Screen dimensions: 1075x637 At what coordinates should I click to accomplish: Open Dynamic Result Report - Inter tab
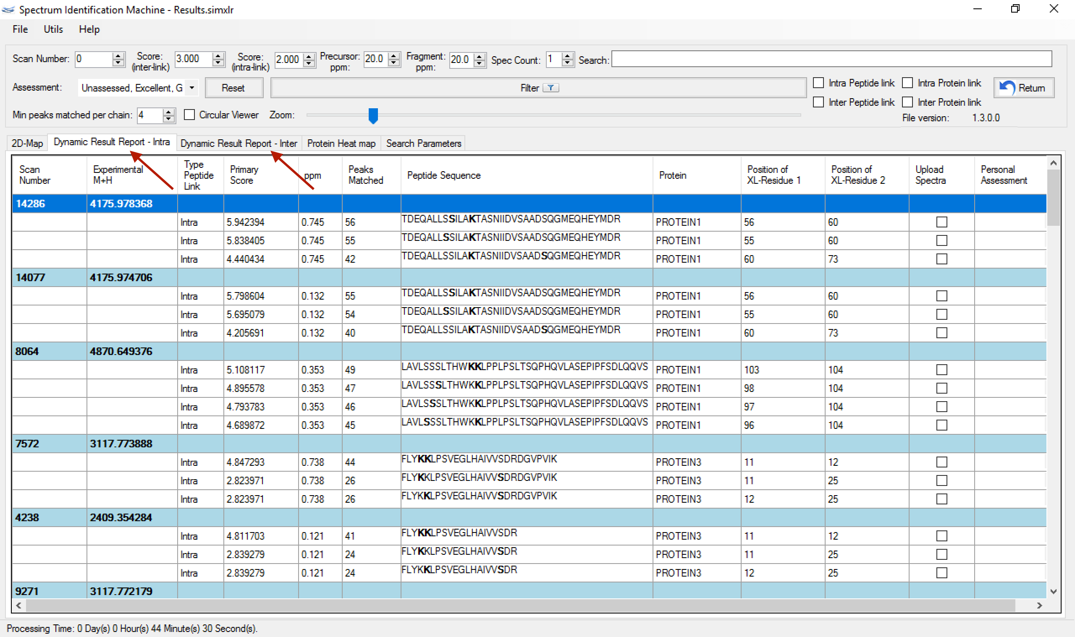(239, 144)
